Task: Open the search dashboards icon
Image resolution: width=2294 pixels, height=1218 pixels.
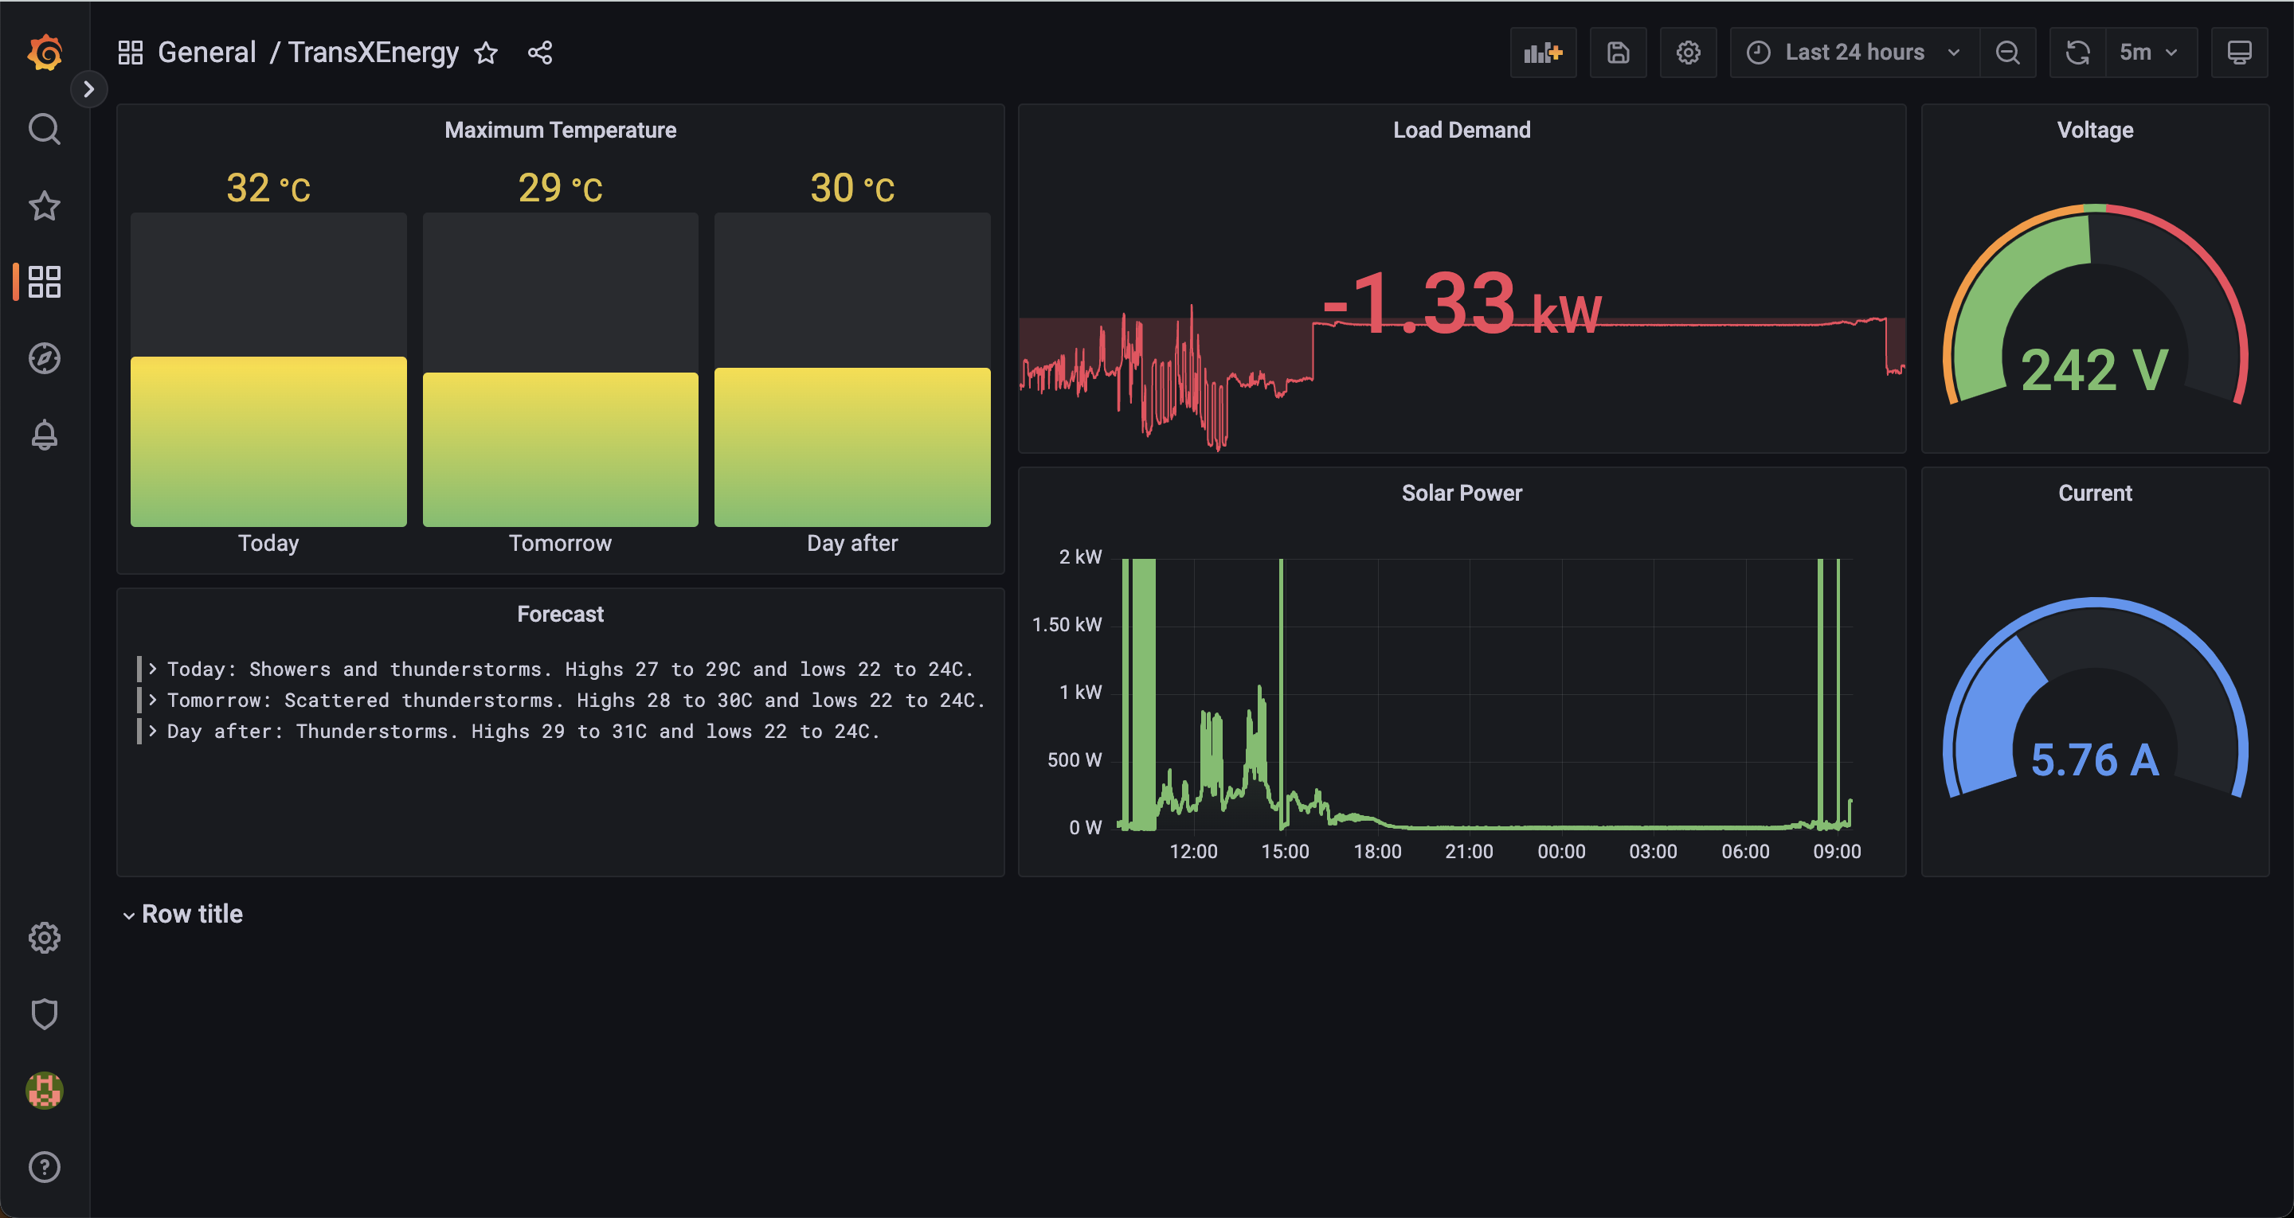Action: (45, 129)
